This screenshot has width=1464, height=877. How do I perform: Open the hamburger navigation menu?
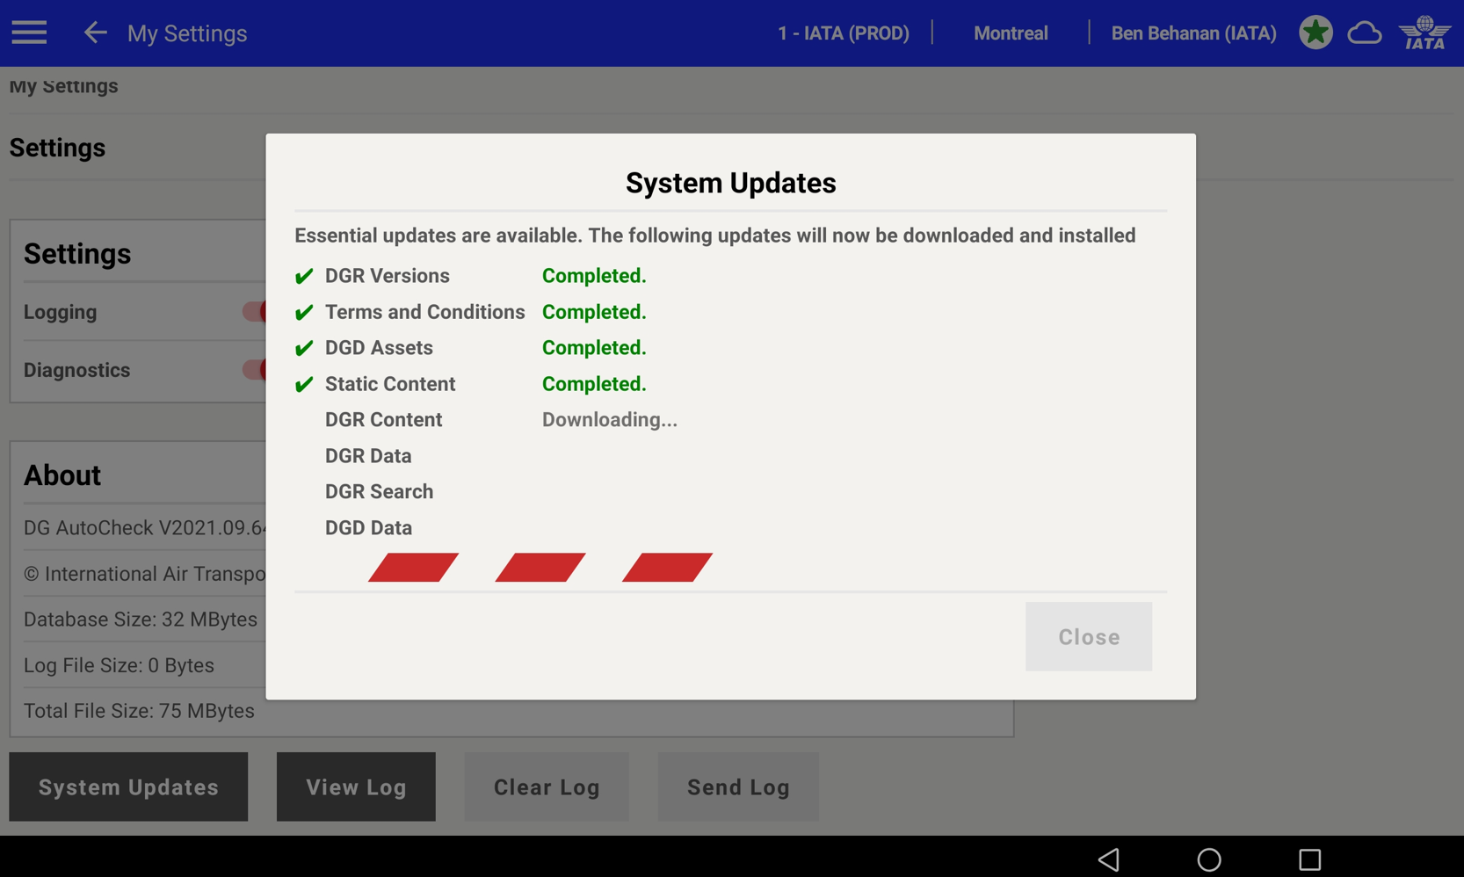pos(29,33)
